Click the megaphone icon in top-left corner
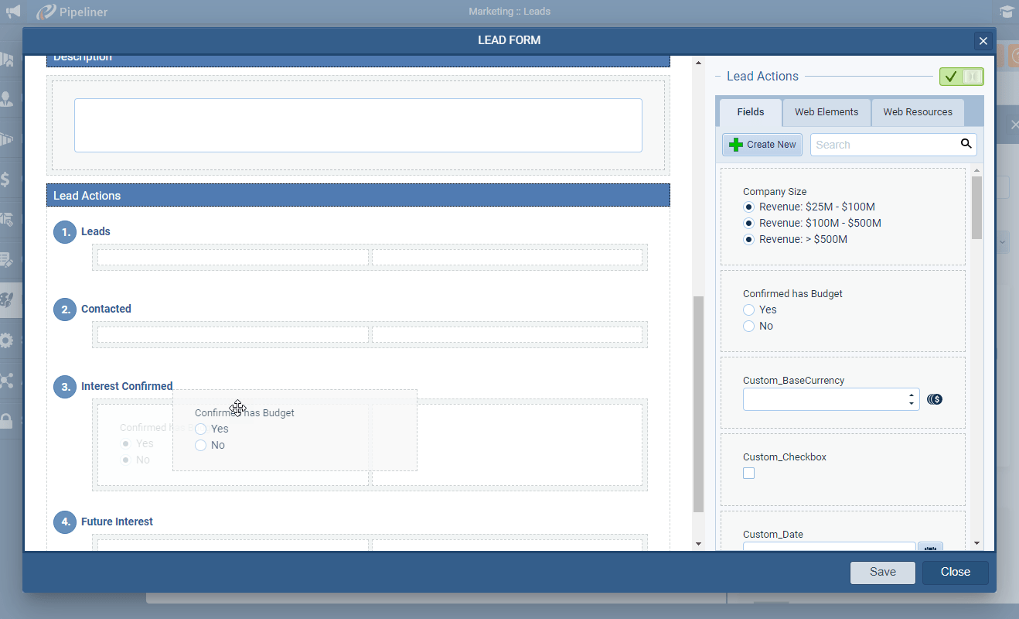 pos(13,12)
